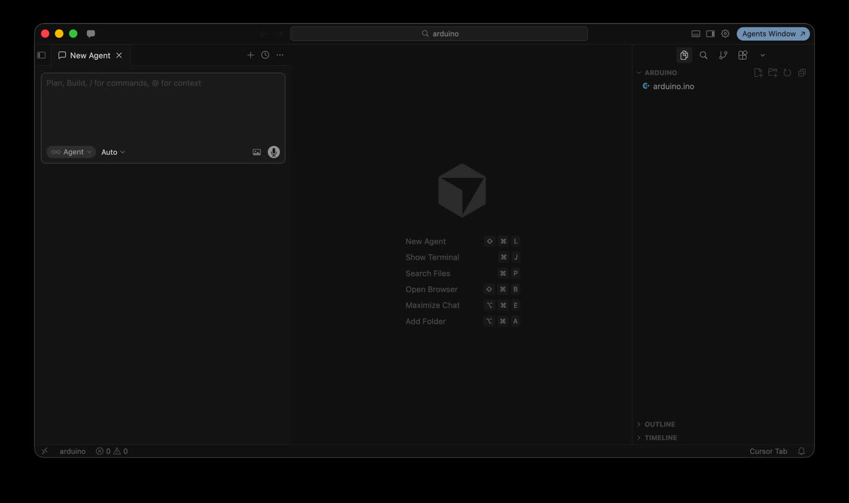Open the Explorer view icon
Image resolution: width=849 pixels, height=503 pixels.
pyautogui.click(x=684, y=55)
